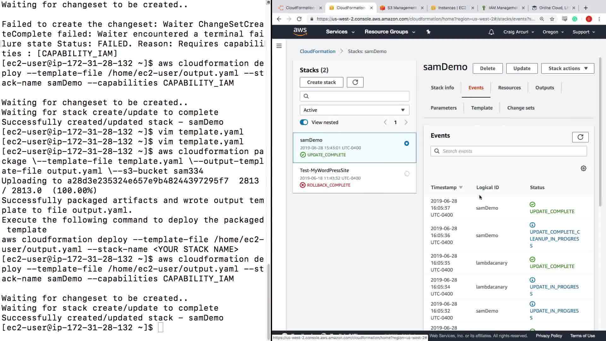Open the Active stack filter dropdown

(354, 110)
